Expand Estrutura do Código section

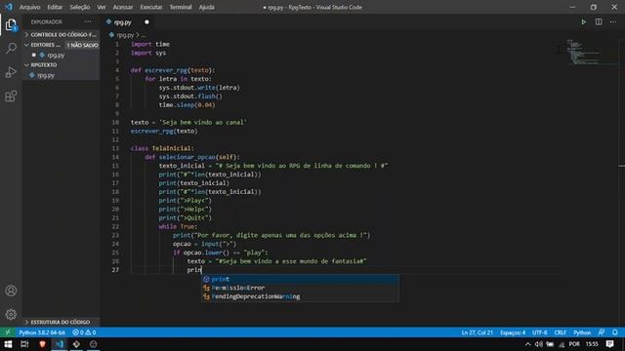(x=61, y=322)
